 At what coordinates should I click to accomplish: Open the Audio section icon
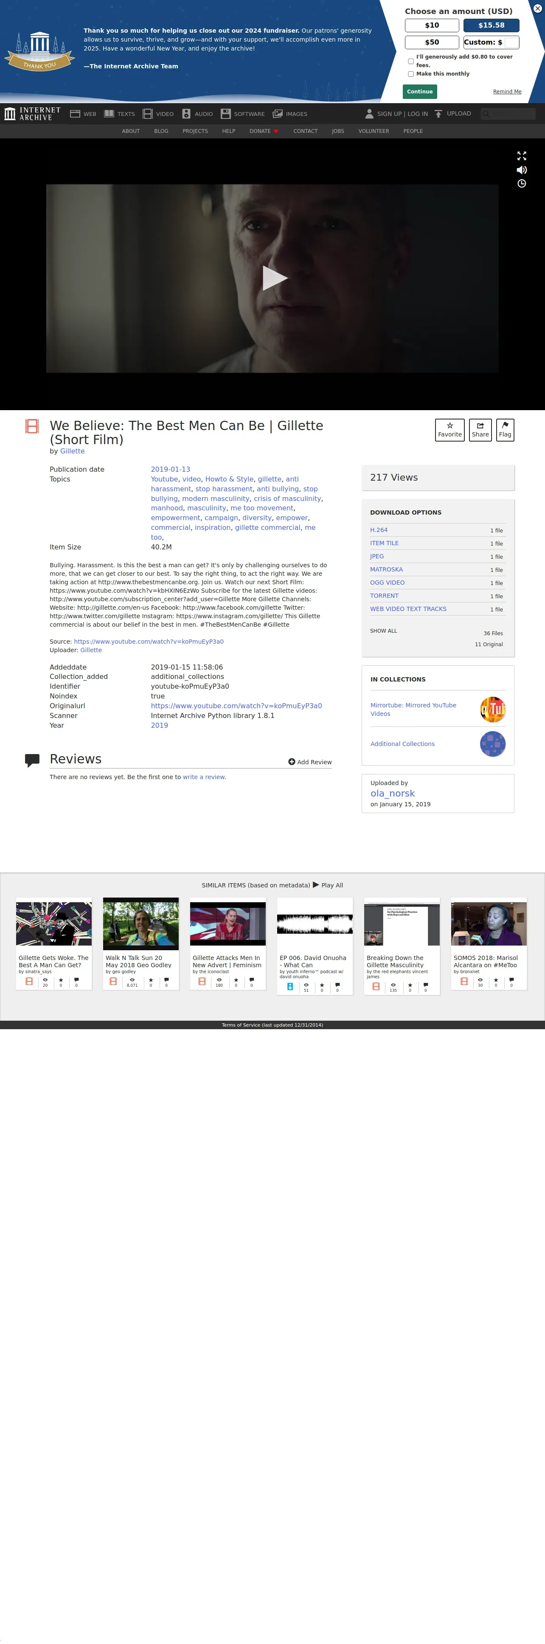(186, 114)
